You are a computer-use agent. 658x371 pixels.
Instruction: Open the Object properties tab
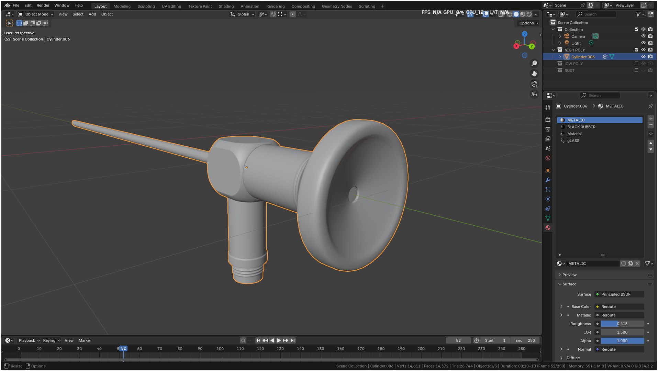(x=548, y=170)
